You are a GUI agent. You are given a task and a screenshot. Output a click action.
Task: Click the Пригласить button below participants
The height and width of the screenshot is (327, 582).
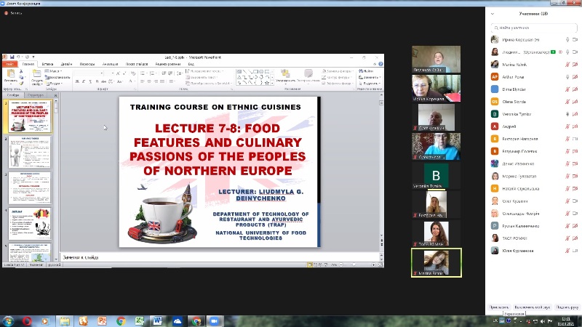[499, 307]
